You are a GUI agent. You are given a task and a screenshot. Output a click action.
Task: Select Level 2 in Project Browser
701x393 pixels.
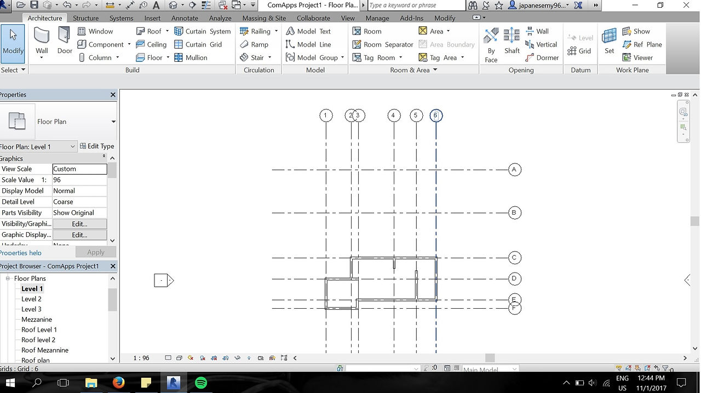[31, 299]
